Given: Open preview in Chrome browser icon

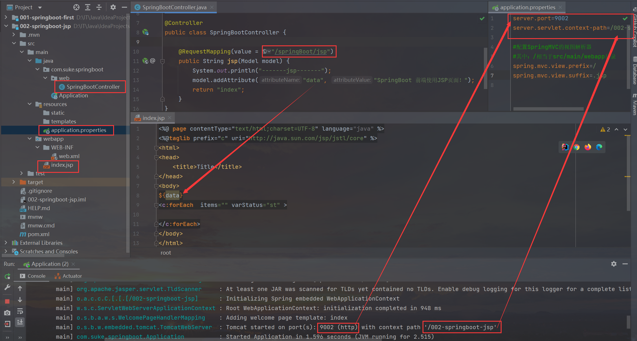Looking at the screenshot, I should coord(577,147).
